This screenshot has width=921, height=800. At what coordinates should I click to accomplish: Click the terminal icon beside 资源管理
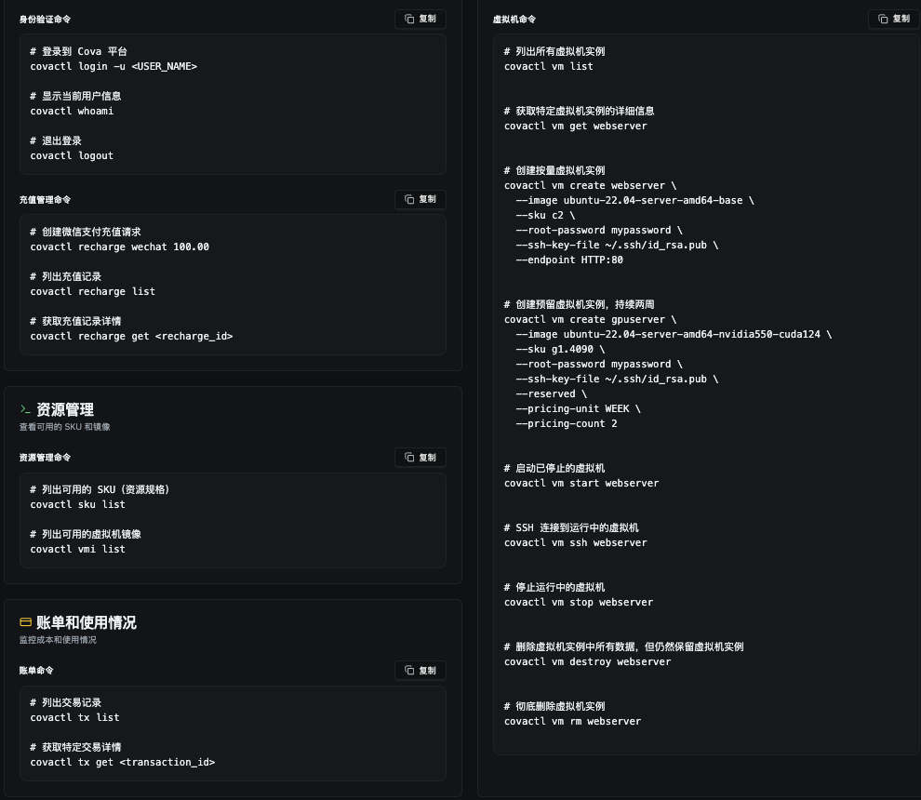[26, 409]
